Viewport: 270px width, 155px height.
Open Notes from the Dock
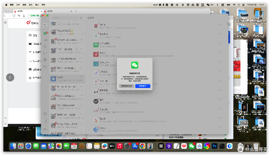tap(97, 146)
